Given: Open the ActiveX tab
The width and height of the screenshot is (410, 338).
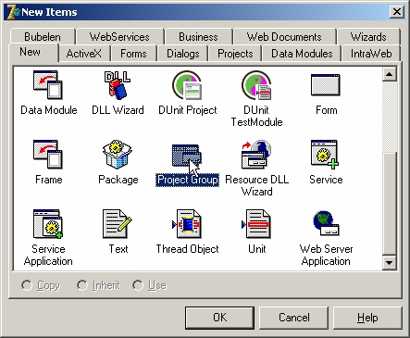Looking at the screenshot, I should [x=83, y=54].
